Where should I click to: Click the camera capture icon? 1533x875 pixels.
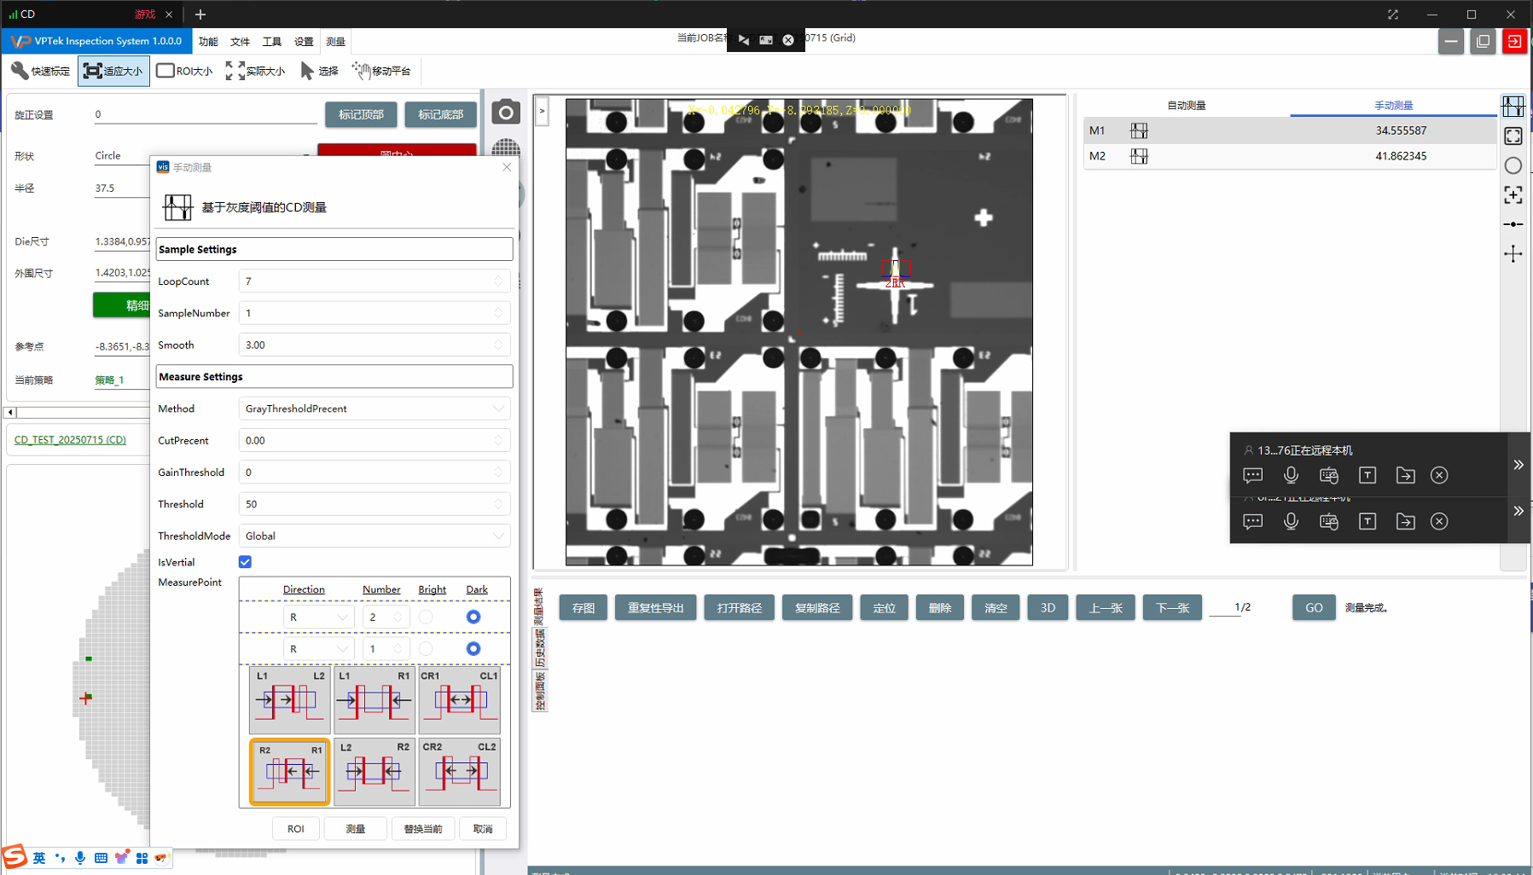coord(505,112)
